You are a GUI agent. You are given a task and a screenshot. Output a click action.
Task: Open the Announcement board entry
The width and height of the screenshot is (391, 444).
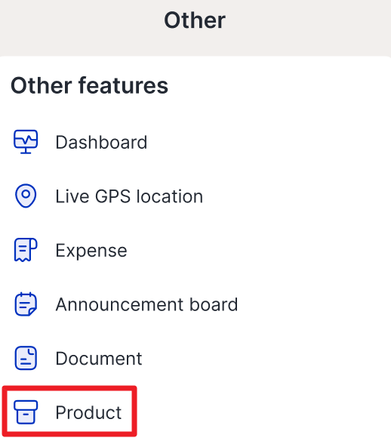195,304
